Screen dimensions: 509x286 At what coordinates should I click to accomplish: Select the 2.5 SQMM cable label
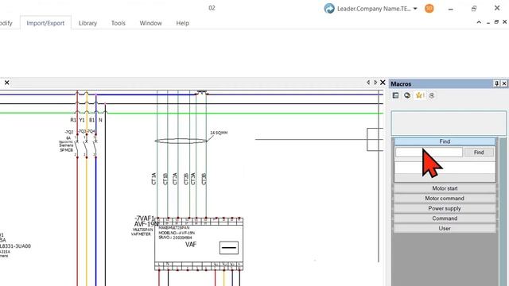pos(219,133)
